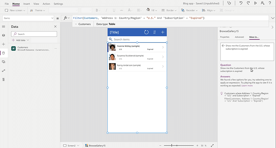Switch to the Advanced tab

(x=239, y=37)
